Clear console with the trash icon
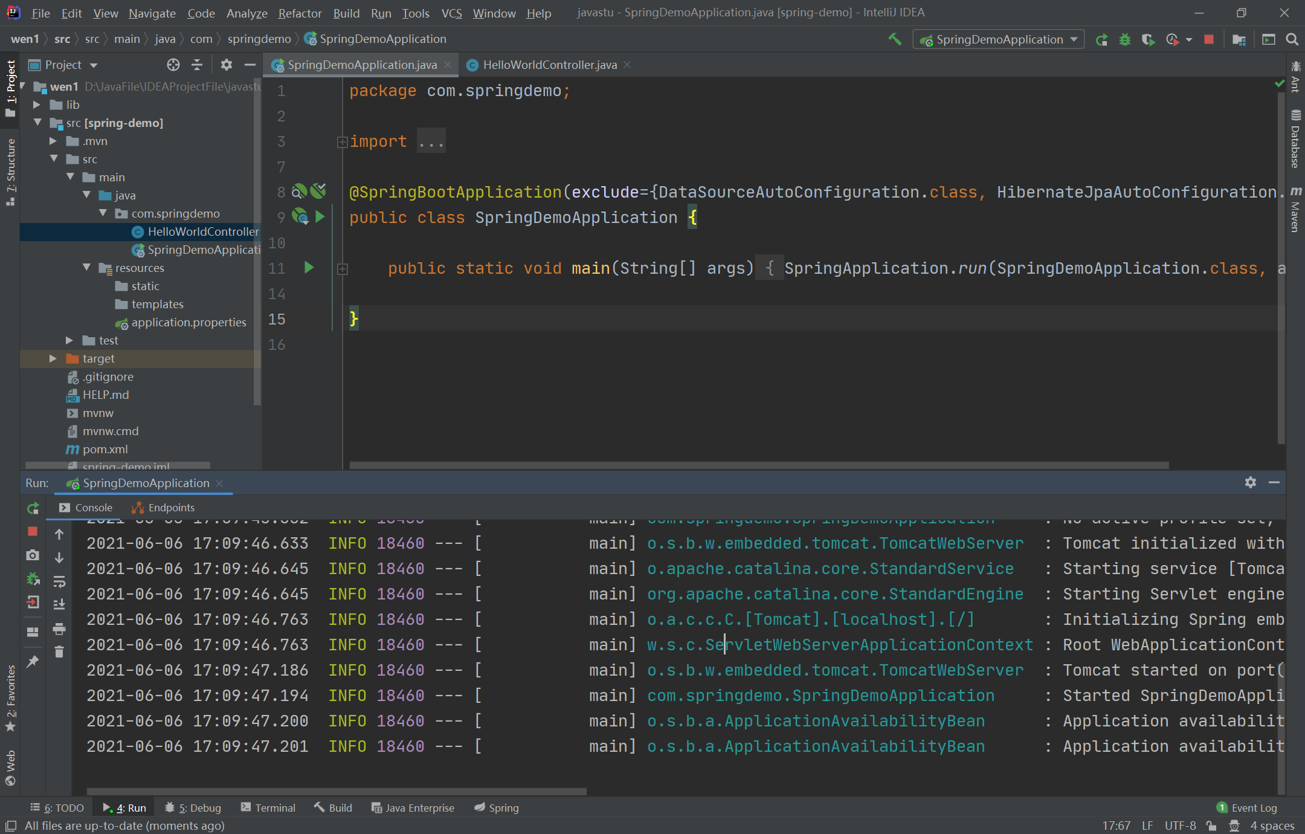Image resolution: width=1305 pixels, height=834 pixels. coord(59,652)
